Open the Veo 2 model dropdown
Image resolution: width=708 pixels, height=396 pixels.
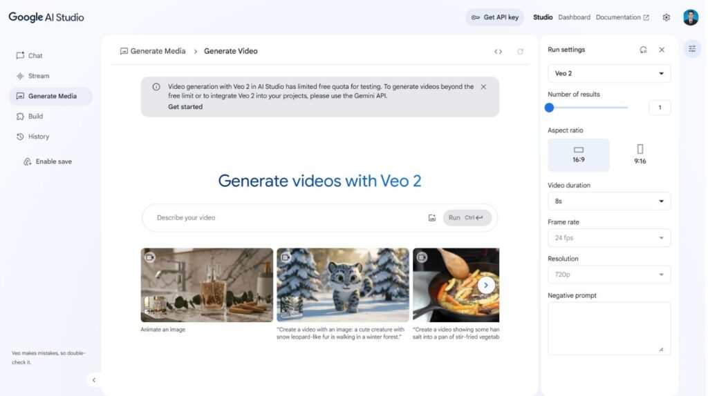608,73
